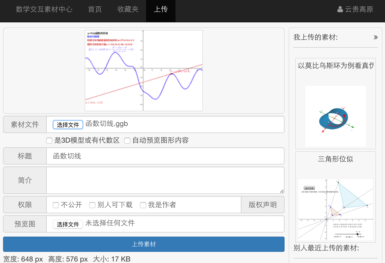This screenshot has height=263, width=385.
Task: Click the 数学交互素材中心 site title
Action: (x=44, y=9)
